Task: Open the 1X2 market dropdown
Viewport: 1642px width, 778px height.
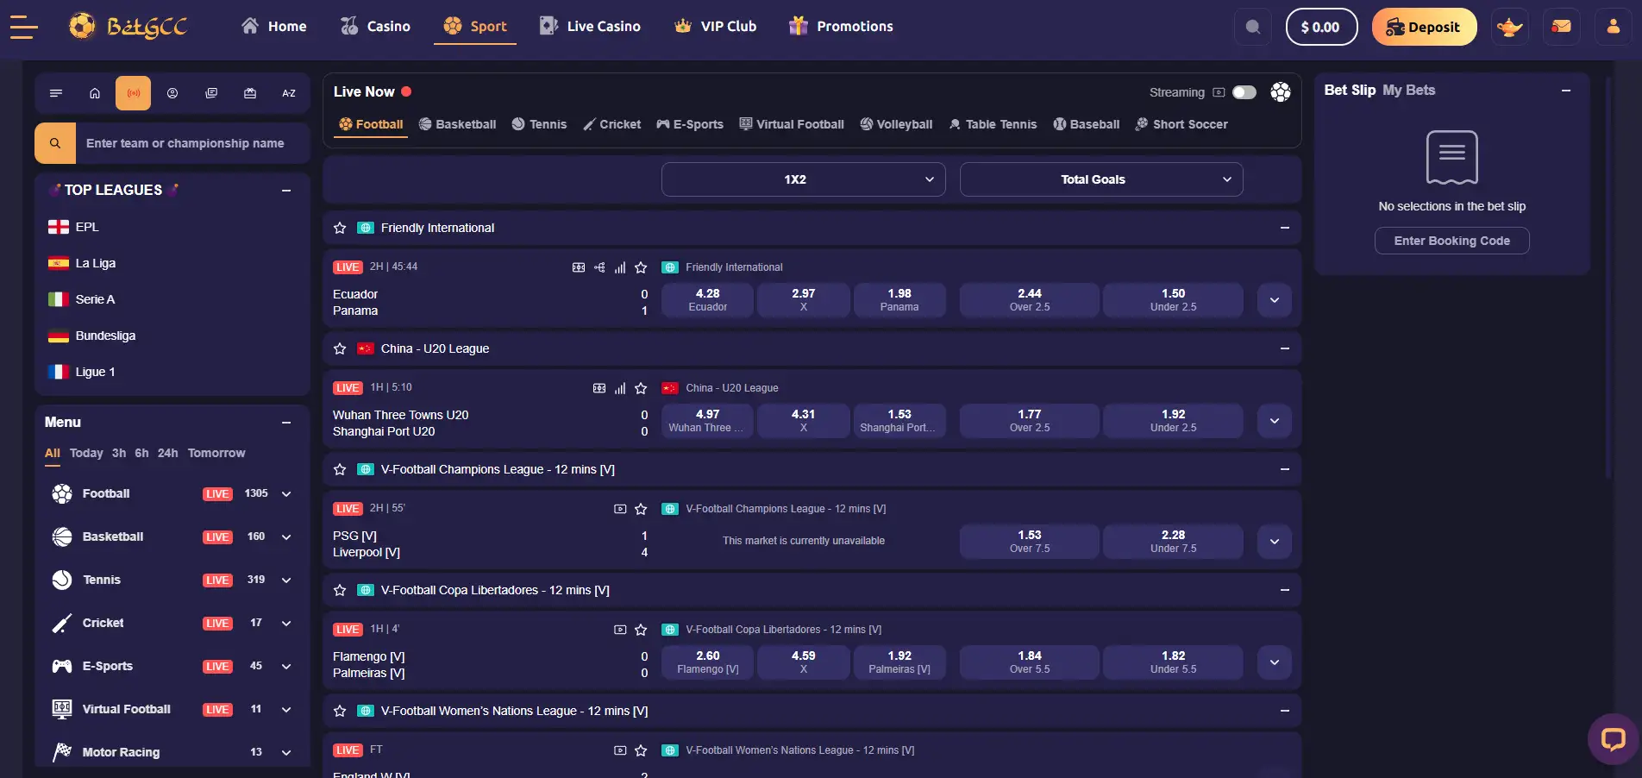Action: 804,179
